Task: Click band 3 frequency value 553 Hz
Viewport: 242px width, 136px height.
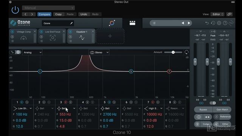Action: coord(65,114)
